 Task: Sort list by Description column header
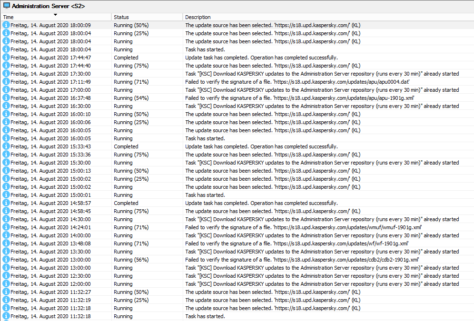click(x=197, y=17)
